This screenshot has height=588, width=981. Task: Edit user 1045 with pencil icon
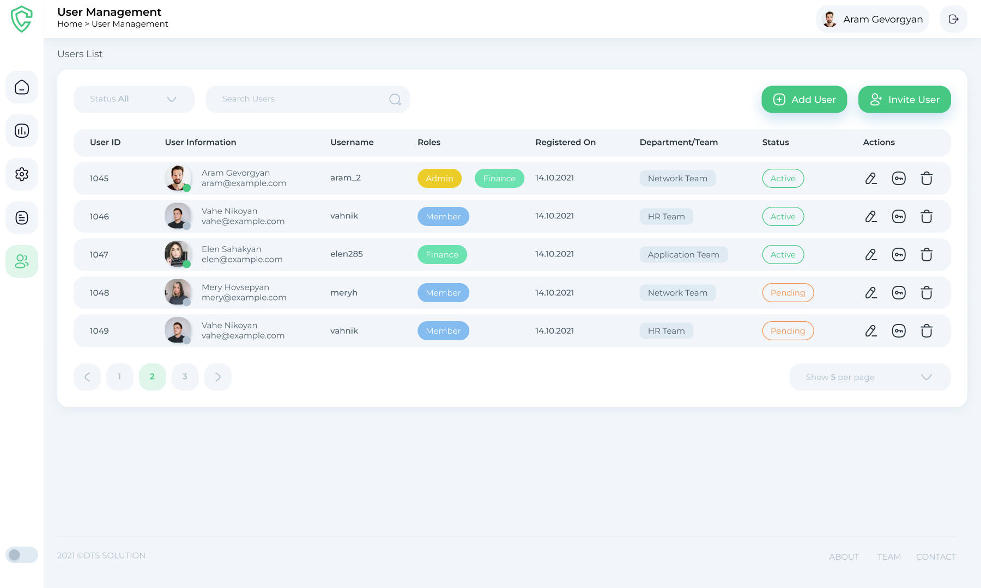(x=871, y=179)
